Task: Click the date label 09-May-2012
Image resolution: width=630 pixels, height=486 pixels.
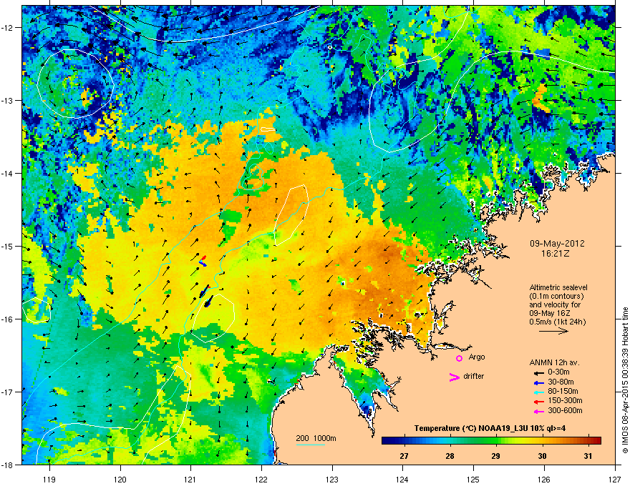Action: pyautogui.click(x=557, y=244)
